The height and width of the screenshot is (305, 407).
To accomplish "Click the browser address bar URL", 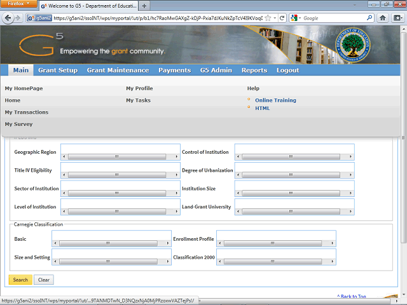I will tap(158, 18).
